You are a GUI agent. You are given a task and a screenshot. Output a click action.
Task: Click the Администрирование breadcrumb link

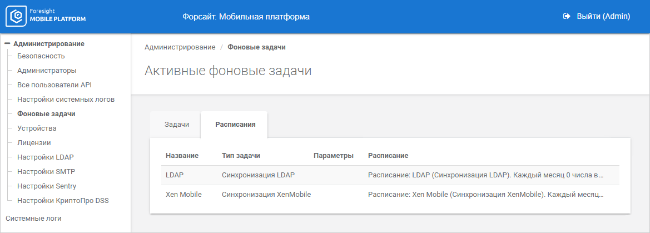(180, 47)
